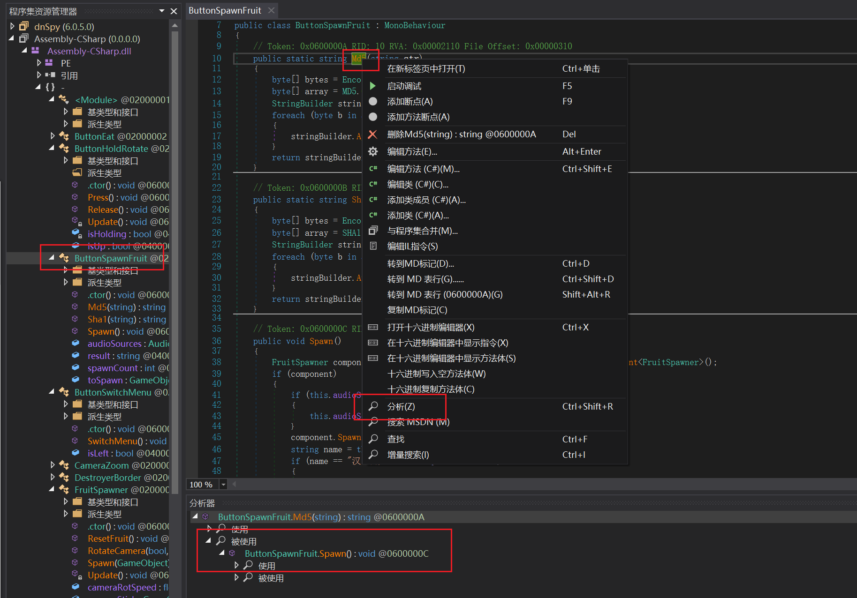Open the 100 % zoom dropdown
Screen dimensions: 857x598
[x=224, y=485]
